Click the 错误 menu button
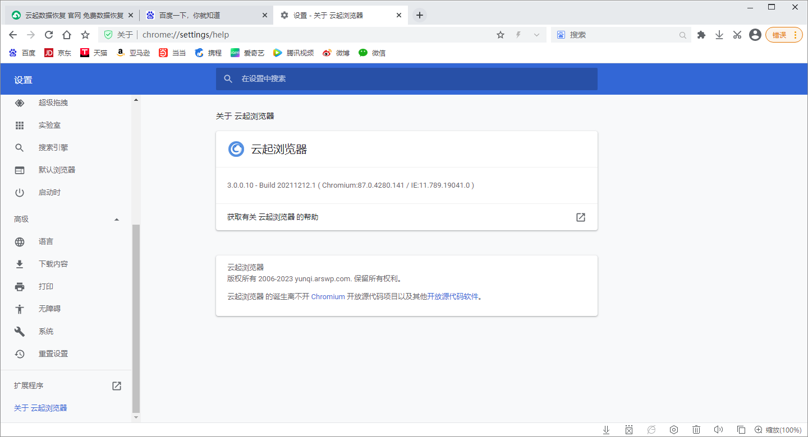The width and height of the screenshot is (808, 437). [784, 35]
